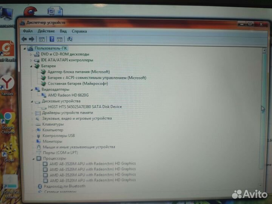Open the red C-shaped desktop shortcut

(30, 11)
